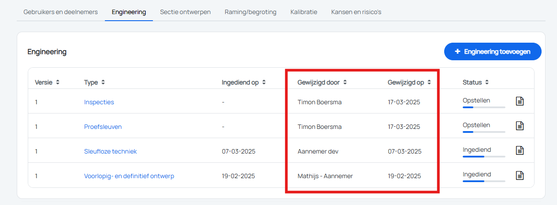The image size is (557, 205).
Task: Click Opstellen progress bar in Inspecties row
Action: [x=484, y=107]
